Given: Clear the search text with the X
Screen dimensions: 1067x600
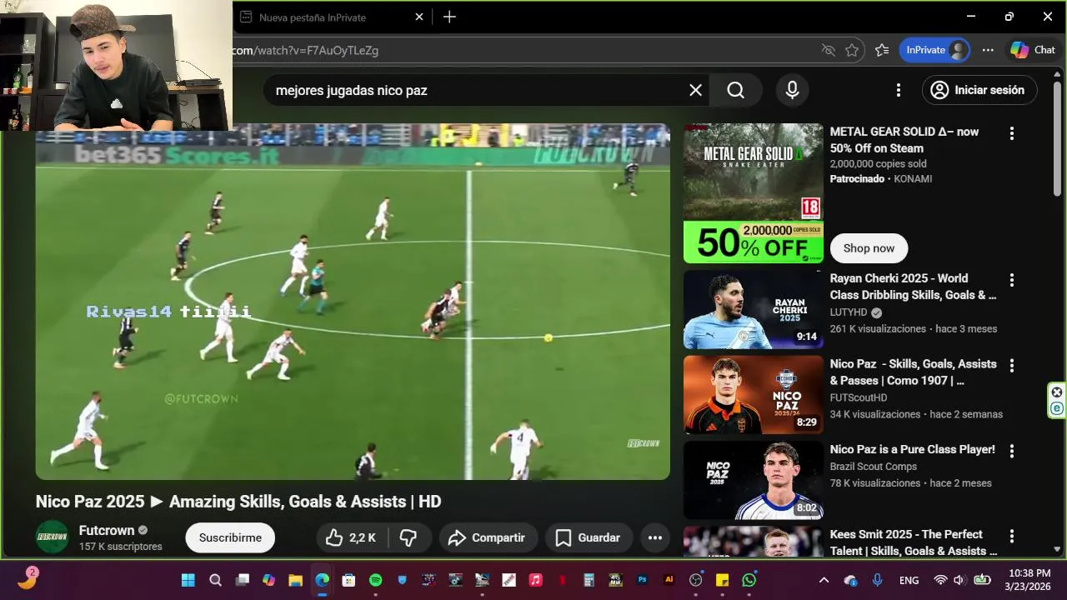Looking at the screenshot, I should tap(695, 90).
